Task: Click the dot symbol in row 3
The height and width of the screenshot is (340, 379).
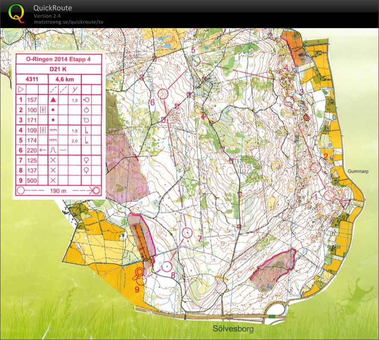Action: (53, 120)
